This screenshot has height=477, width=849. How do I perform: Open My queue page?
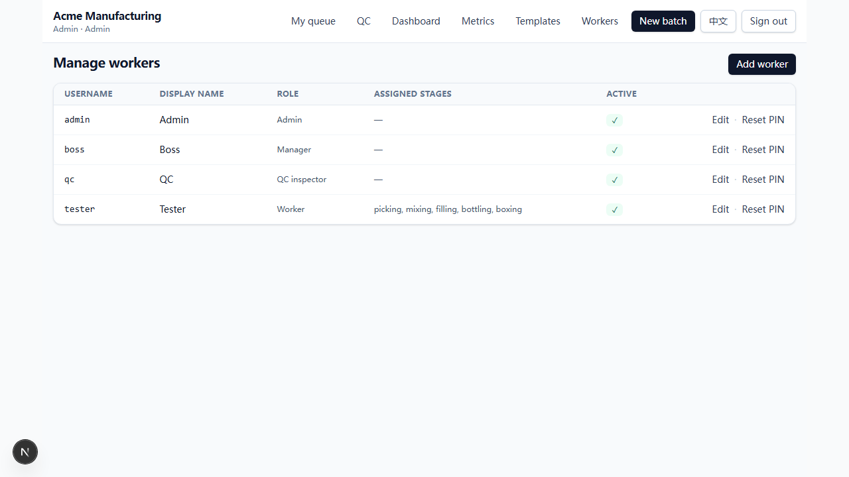click(x=313, y=21)
